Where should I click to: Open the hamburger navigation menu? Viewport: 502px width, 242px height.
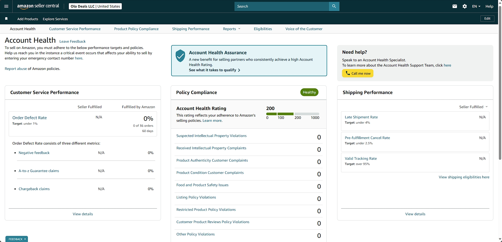[6, 6]
